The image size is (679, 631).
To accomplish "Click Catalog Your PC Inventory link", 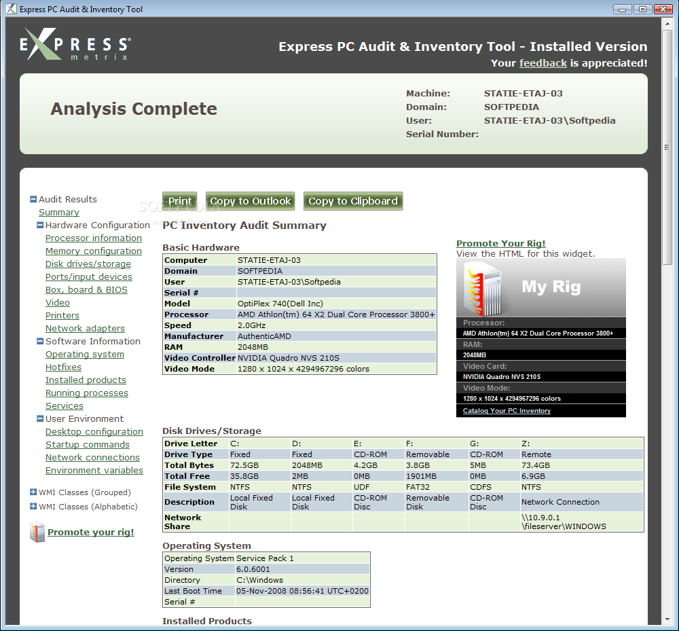I will [507, 410].
